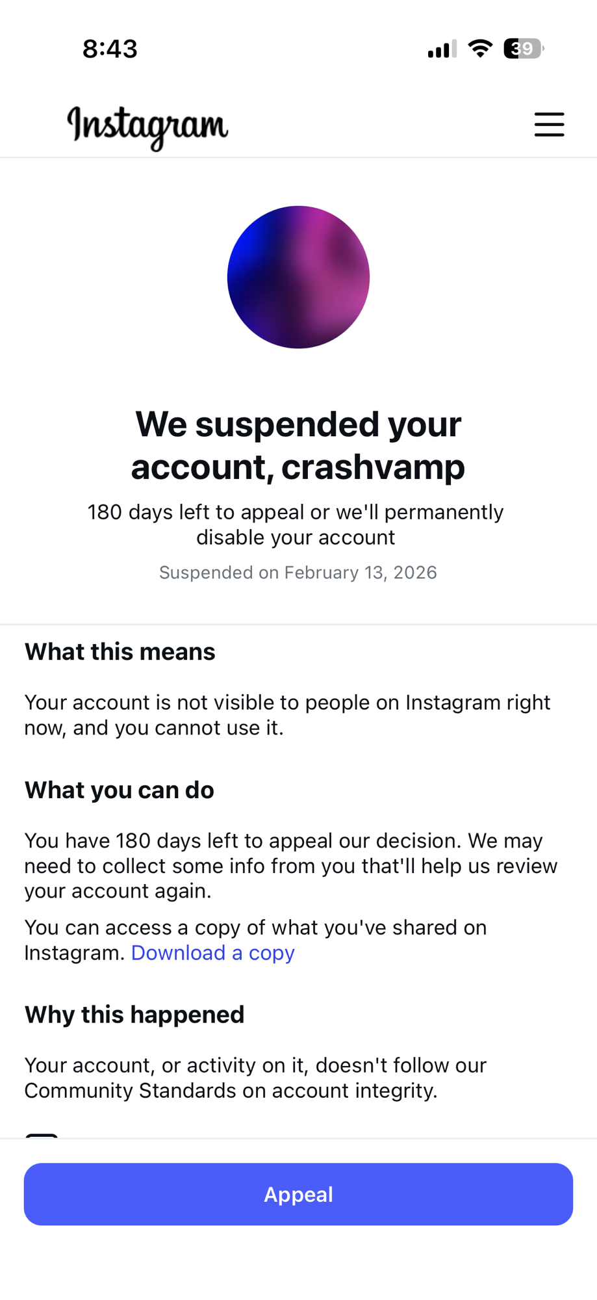Tap the Instagram logo
597x1300 pixels.
(x=147, y=127)
